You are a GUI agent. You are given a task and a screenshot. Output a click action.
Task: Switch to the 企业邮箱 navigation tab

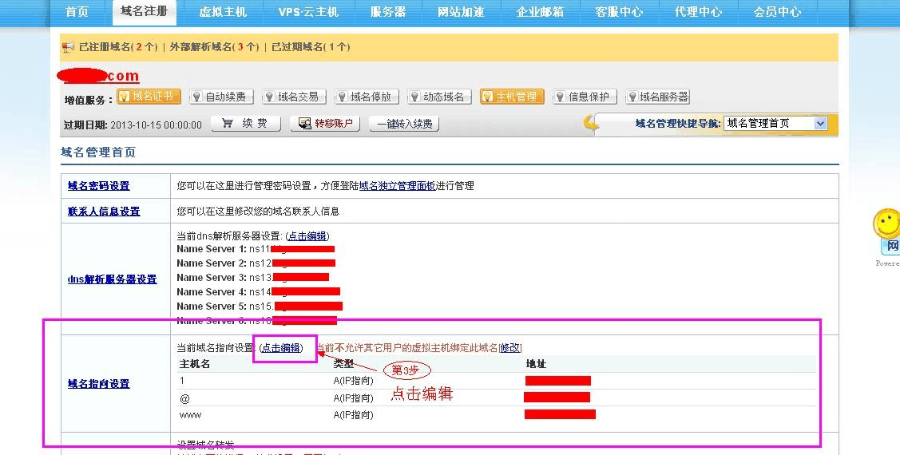[x=540, y=12]
